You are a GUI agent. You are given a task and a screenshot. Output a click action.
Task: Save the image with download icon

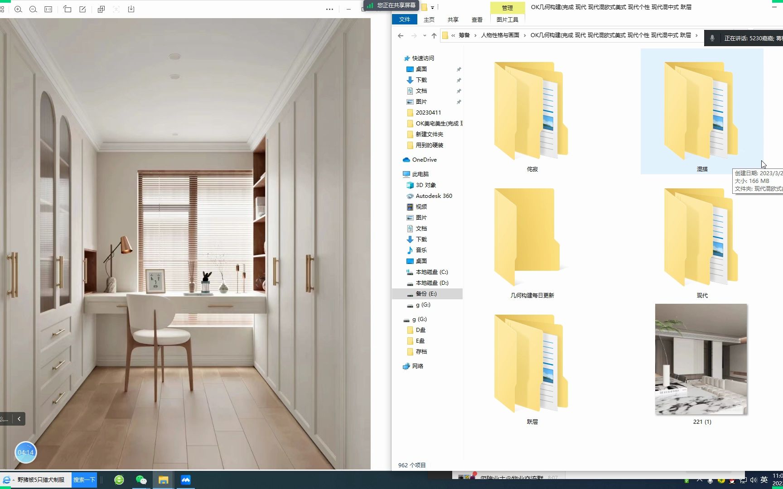tap(131, 9)
